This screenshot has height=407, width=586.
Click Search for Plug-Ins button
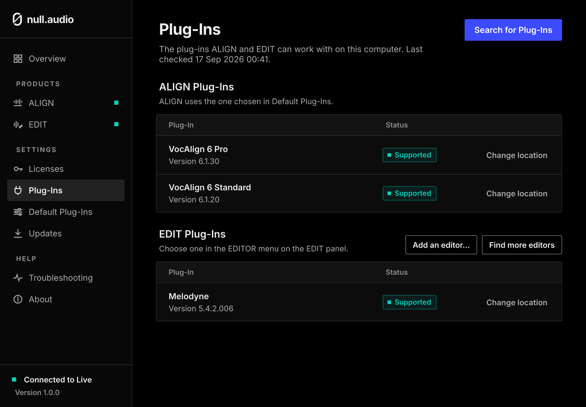513,30
